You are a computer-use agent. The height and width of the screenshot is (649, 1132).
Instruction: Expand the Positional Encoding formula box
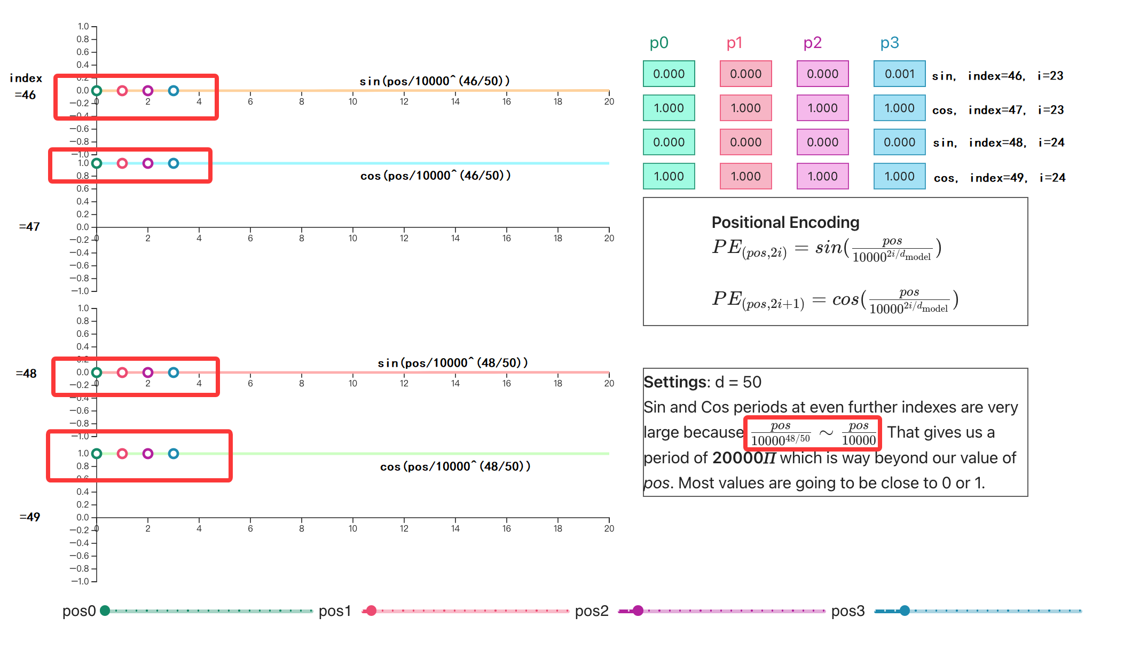pyautogui.click(x=836, y=260)
